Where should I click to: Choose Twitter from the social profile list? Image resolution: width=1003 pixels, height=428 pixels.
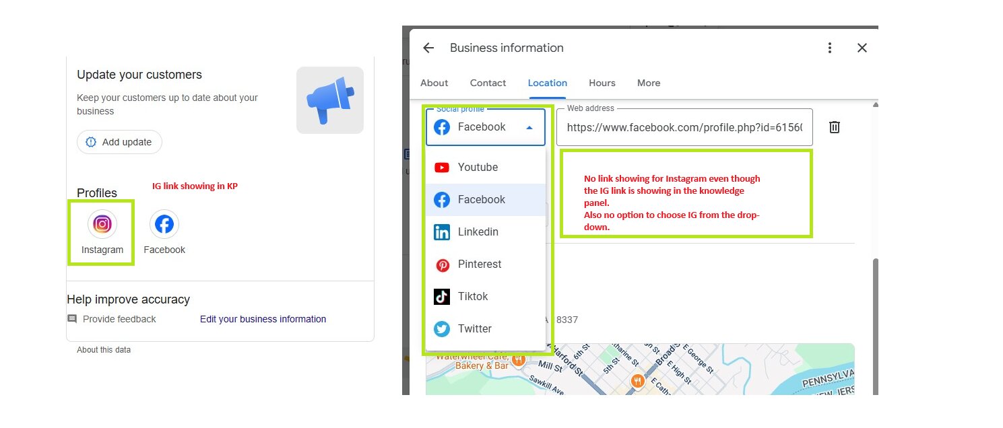[x=486, y=329]
